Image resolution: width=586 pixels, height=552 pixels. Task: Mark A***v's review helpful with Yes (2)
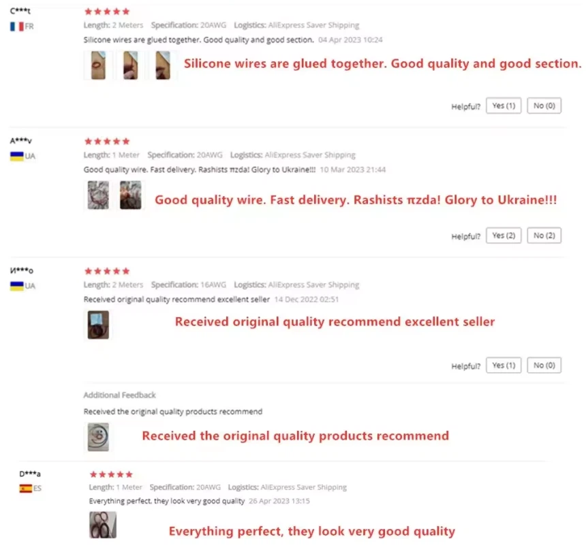pos(503,236)
